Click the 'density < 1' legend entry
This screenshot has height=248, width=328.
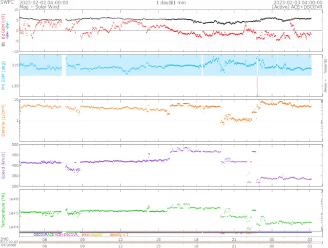pyautogui.click(x=119, y=234)
